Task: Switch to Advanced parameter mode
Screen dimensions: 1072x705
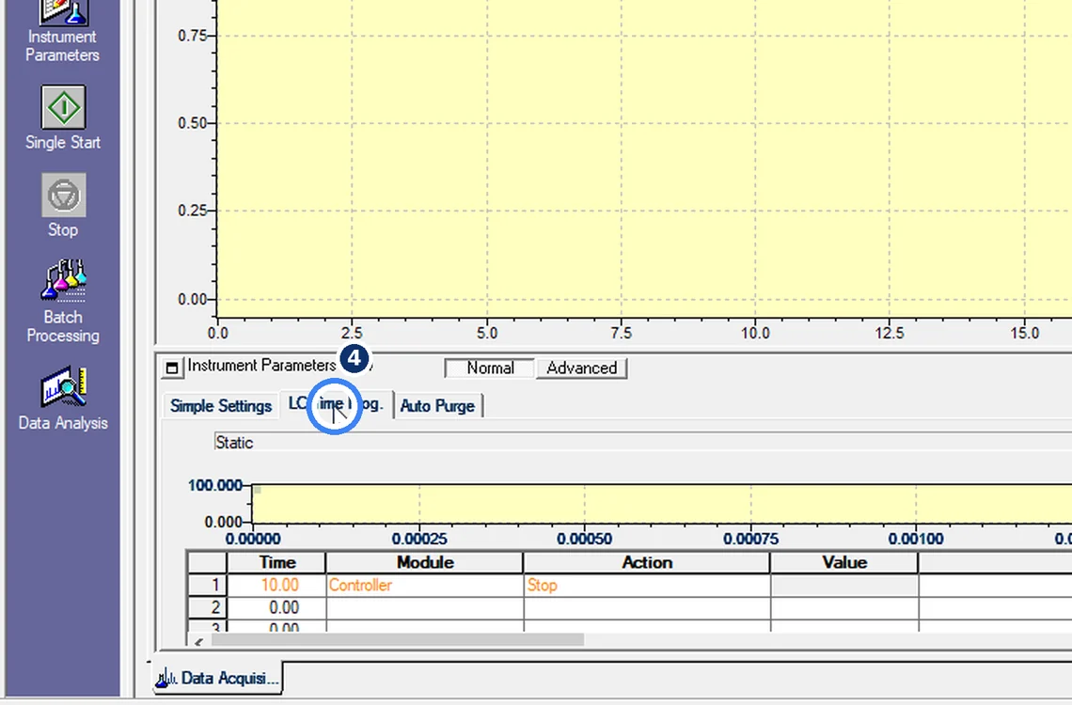Action: (582, 368)
